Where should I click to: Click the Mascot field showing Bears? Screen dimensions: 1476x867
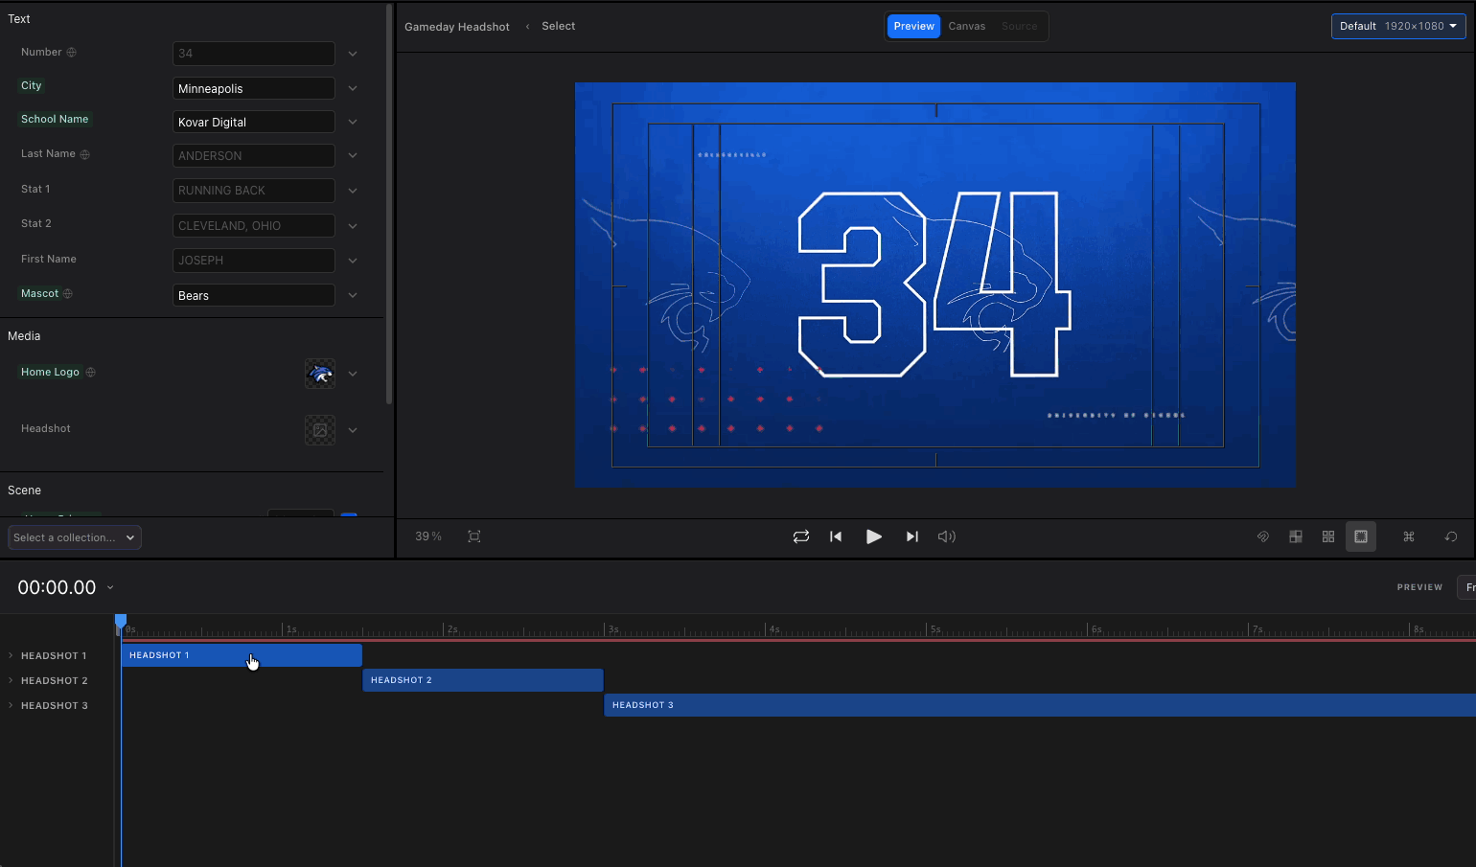[x=254, y=295]
